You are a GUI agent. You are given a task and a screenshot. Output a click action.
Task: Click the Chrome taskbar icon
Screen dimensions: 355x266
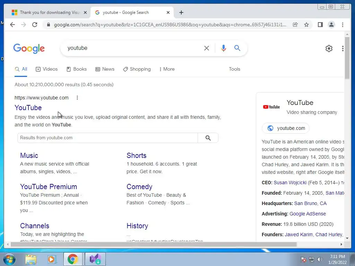[72, 259]
